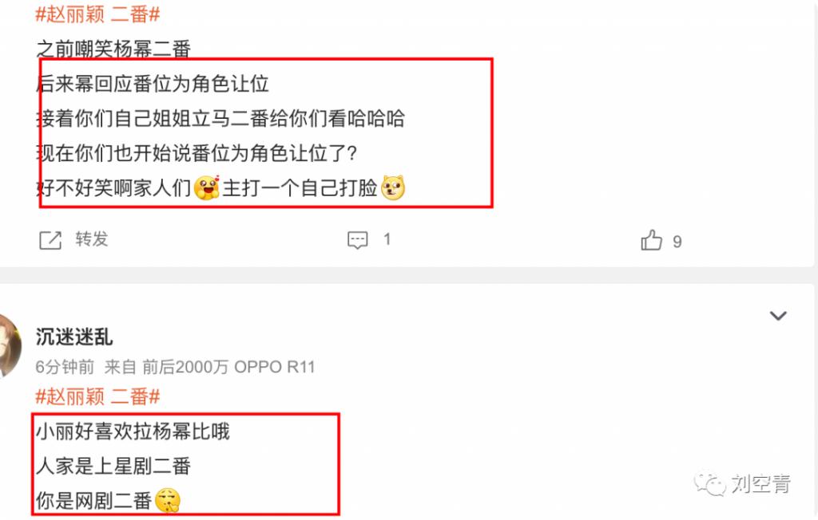Like the first post with thumbs-up icon
818x520 pixels.
[652, 240]
